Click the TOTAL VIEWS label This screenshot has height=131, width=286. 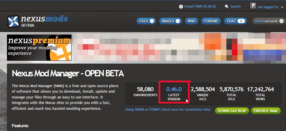point(260,97)
